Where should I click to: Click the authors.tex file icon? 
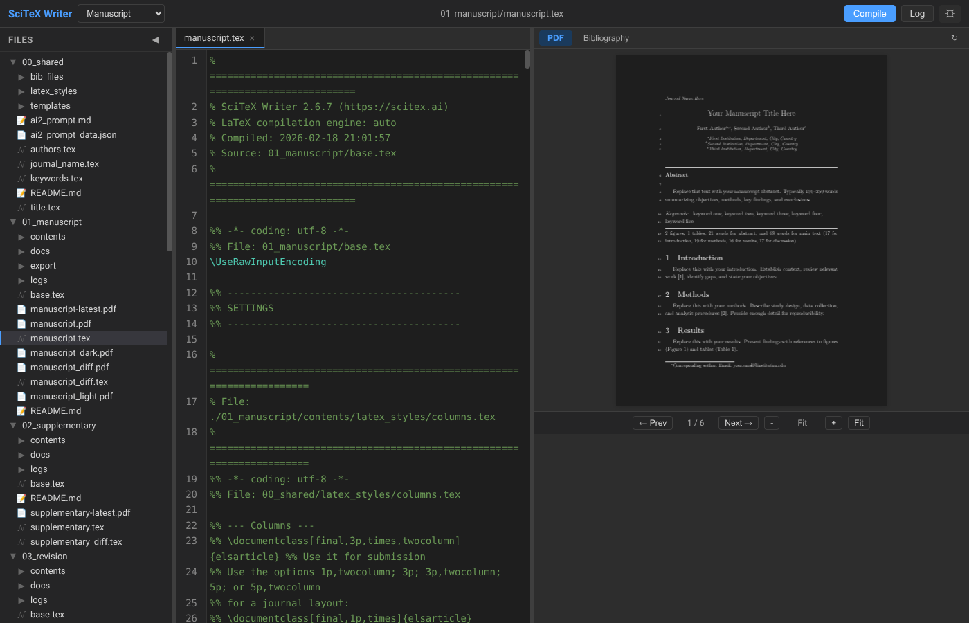point(21,150)
